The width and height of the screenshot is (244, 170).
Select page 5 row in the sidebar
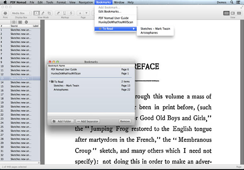point(20,46)
